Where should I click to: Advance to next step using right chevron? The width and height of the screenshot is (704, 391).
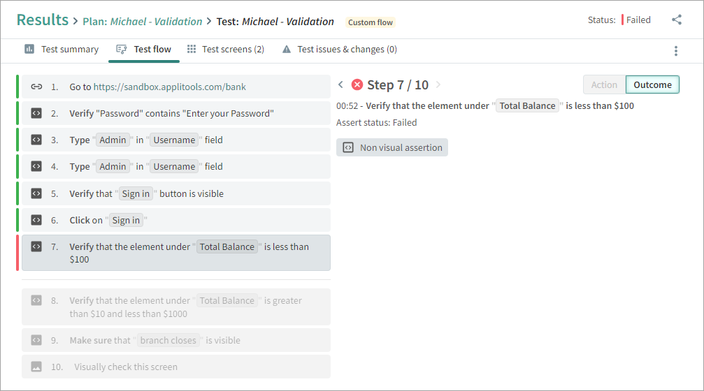coord(438,84)
